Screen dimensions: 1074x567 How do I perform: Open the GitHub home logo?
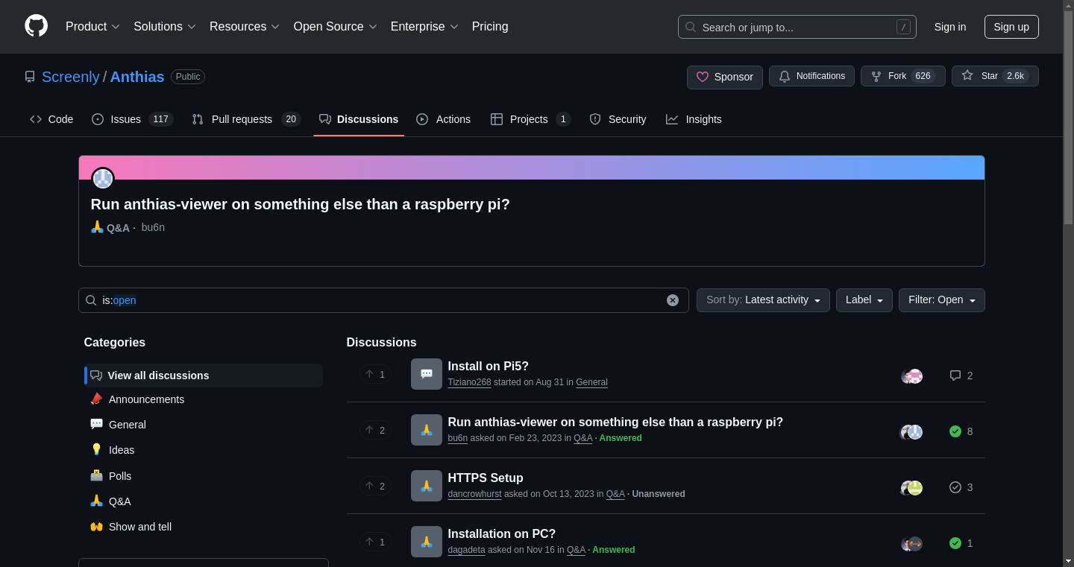tap(36, 26)
